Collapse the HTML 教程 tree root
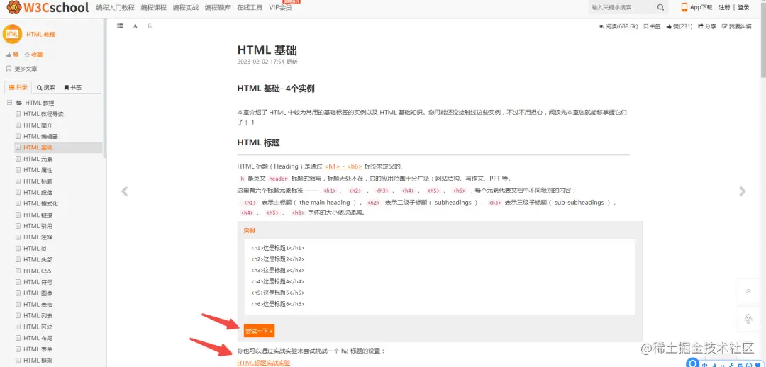766x367 pixels. (9, 103)
